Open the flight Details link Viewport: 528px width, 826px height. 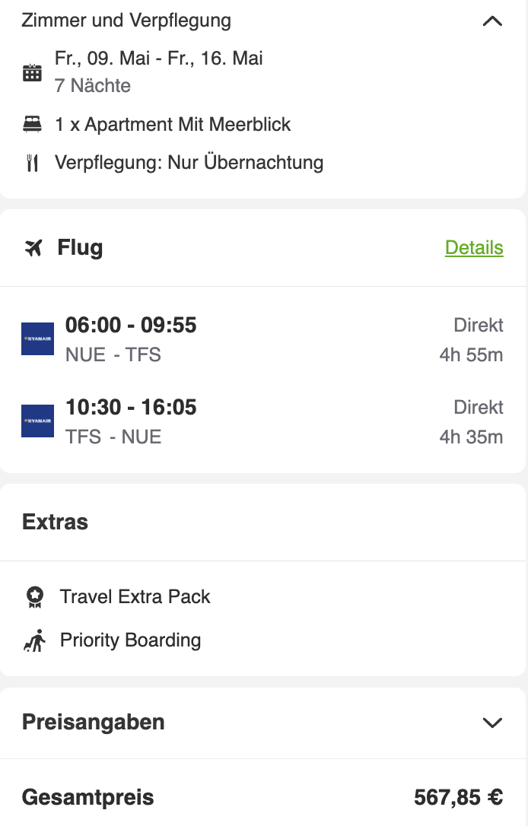pos(474,248)
